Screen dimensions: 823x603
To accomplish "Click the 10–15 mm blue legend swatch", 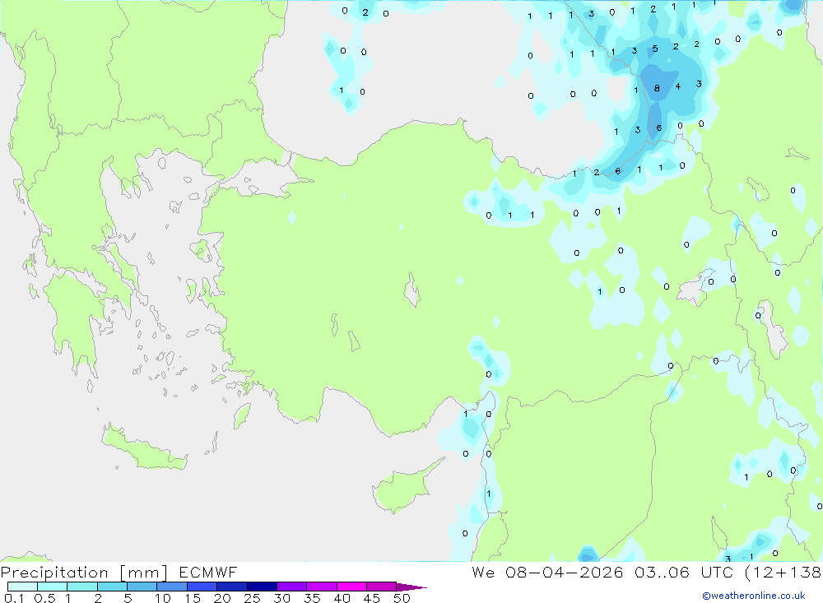I will 172,587.
